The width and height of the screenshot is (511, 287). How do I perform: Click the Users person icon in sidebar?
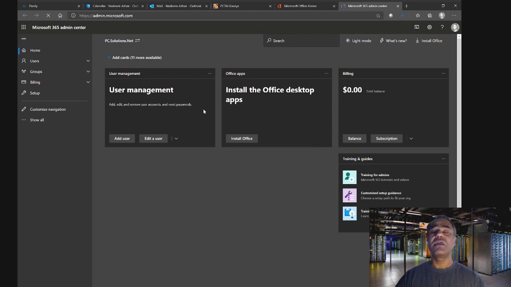pos(24,61)
